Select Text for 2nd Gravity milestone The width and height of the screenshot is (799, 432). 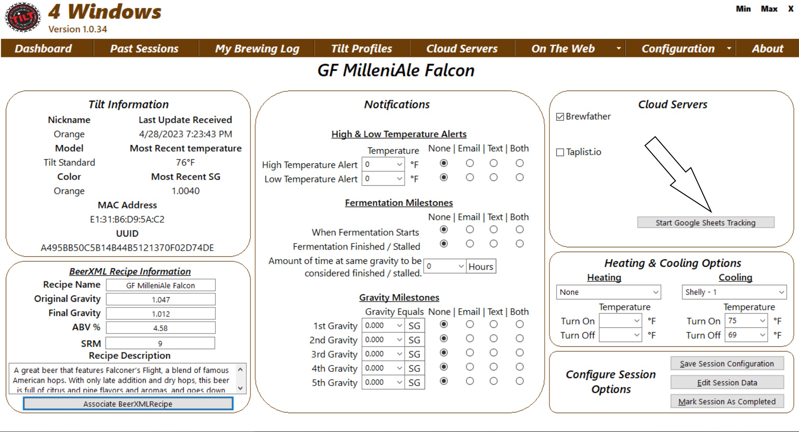tap(493, 338)
